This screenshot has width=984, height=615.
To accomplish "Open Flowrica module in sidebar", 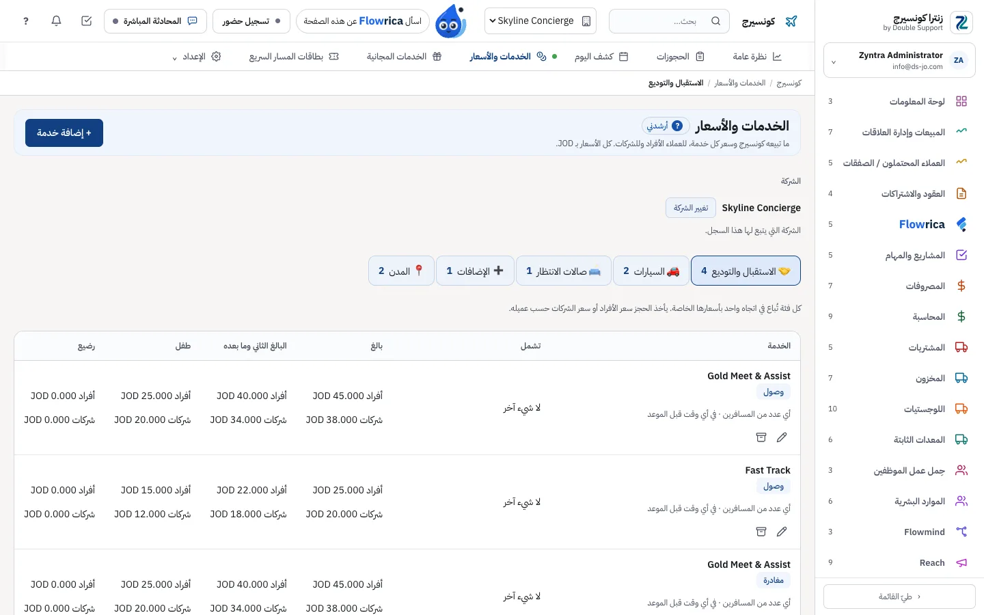I will pos(899,224).
